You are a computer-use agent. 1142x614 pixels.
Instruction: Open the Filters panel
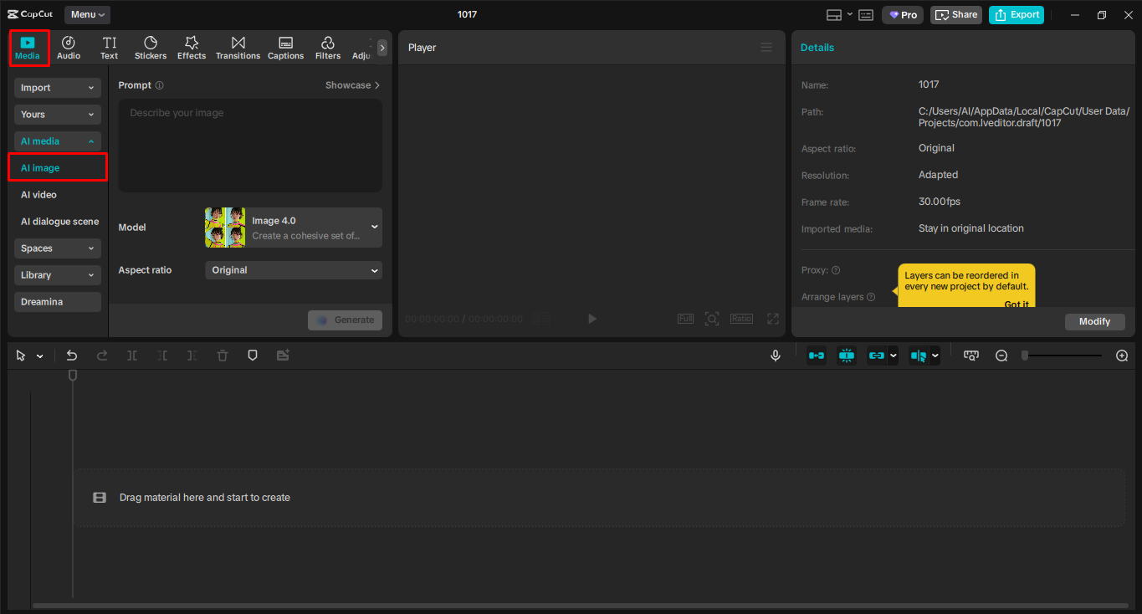click(327, 47)
